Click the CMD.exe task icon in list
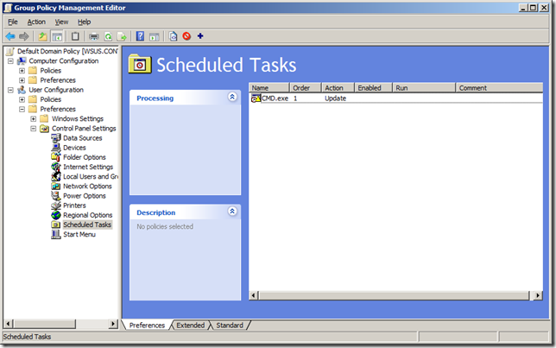The height and width of the screenshot is (348, 556). click(x=256, y=98)
